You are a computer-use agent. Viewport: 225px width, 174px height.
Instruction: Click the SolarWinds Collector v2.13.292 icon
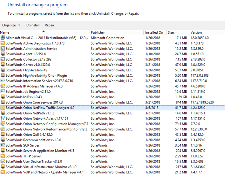pos(3,59)
